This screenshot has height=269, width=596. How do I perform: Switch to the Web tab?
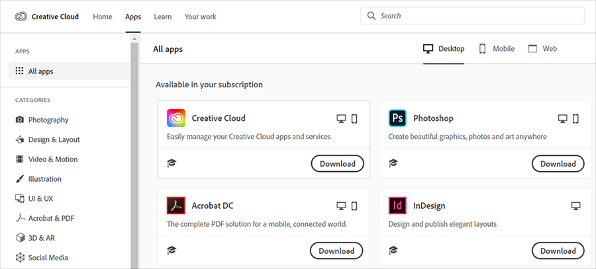coord(542,48)
